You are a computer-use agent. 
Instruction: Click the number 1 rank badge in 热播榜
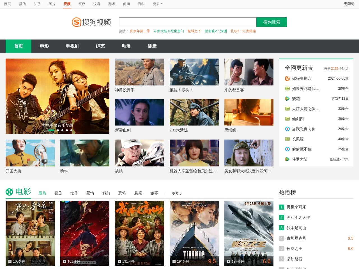point(282,207)
